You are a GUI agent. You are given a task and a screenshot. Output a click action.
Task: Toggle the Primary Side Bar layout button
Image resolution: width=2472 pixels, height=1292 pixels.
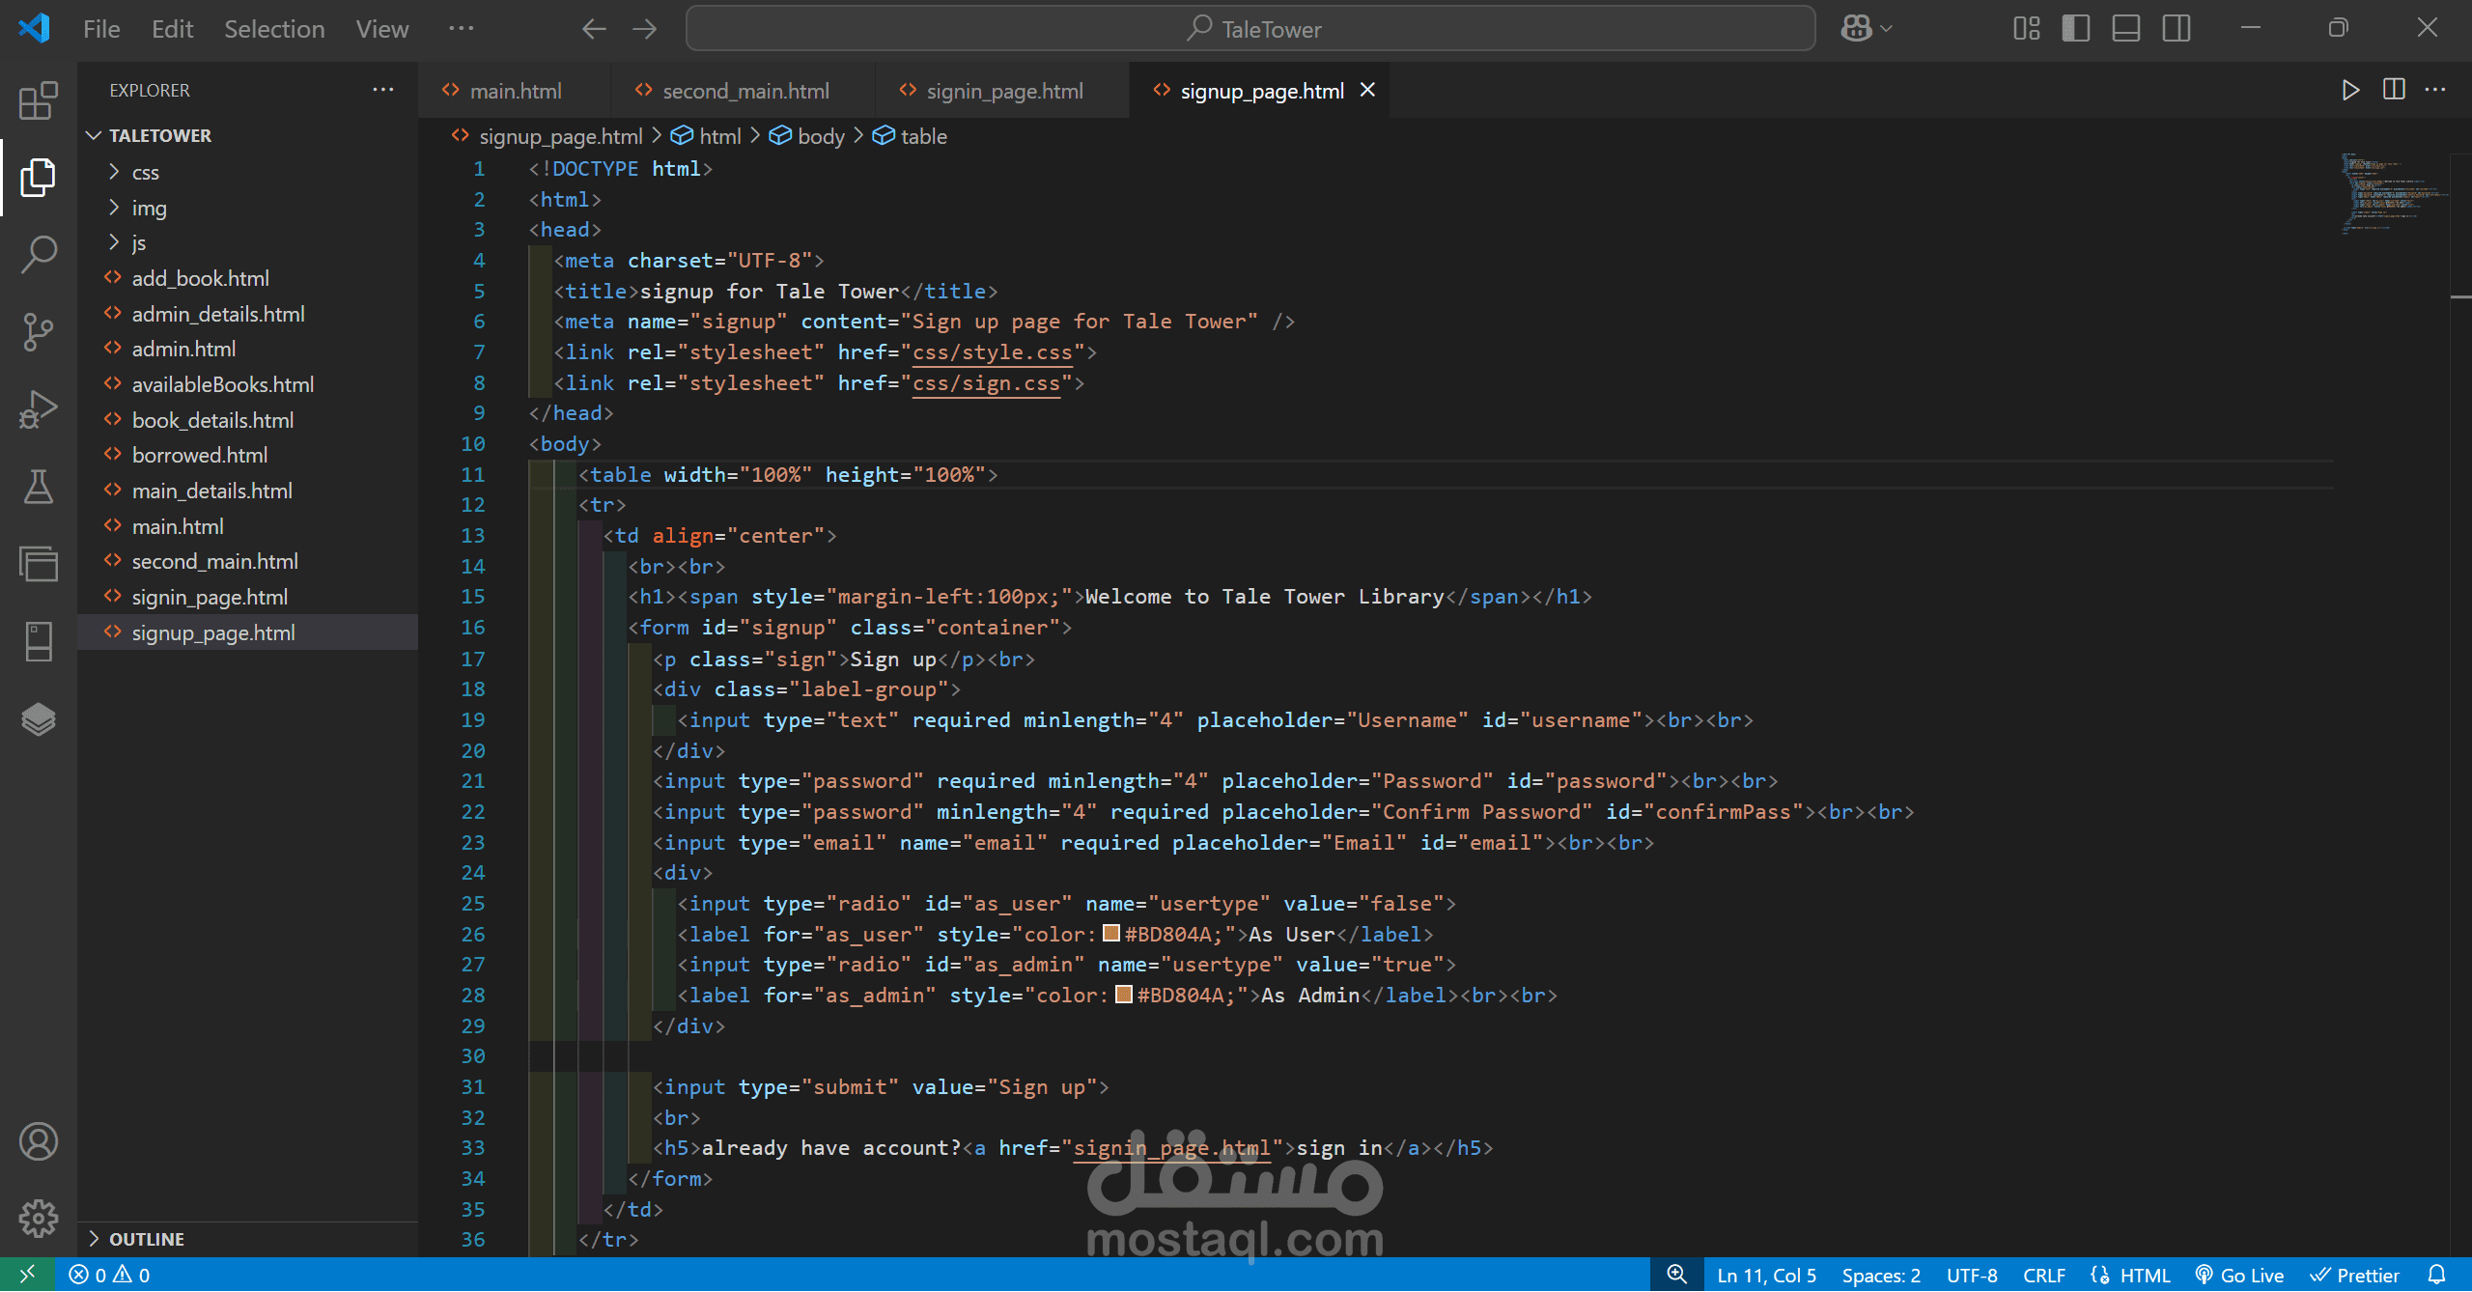[x=2075, y=28]
